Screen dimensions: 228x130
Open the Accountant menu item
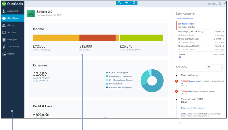(x=13, y=11)
